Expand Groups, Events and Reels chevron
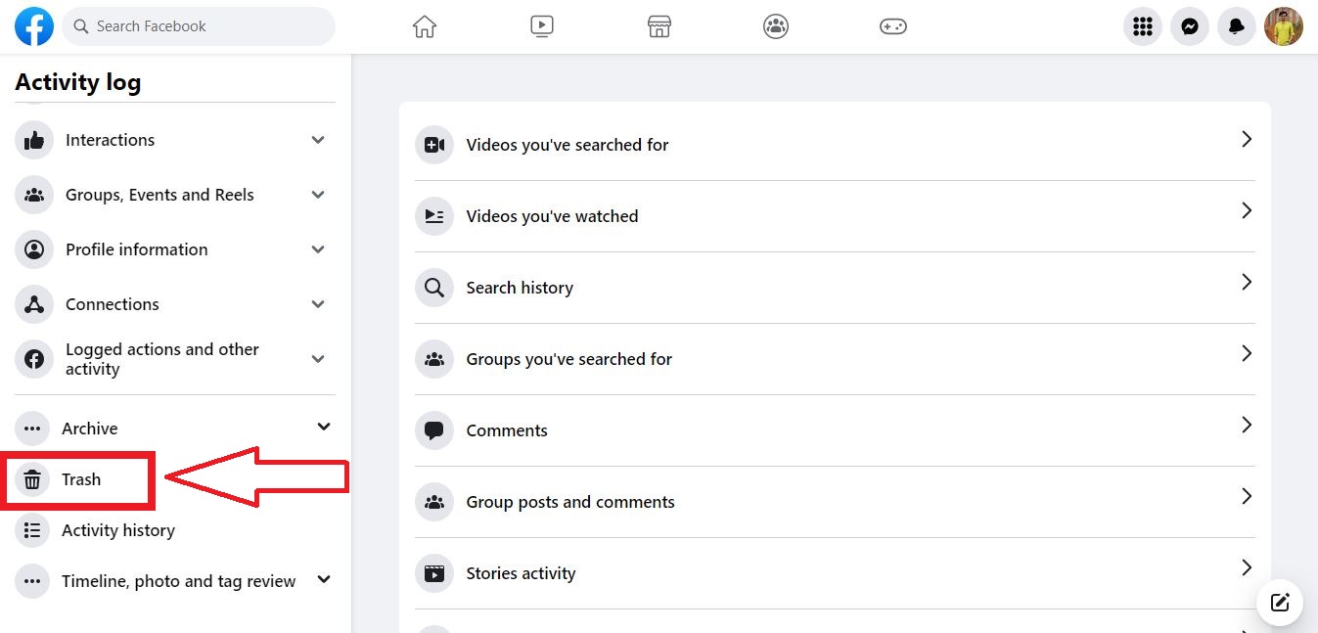1318x633 pixels. 318,195
